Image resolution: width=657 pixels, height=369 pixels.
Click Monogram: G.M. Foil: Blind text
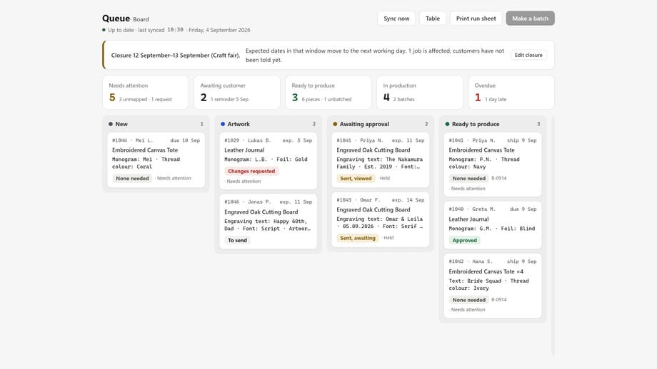pyautogui.click(x=492, y=229)
